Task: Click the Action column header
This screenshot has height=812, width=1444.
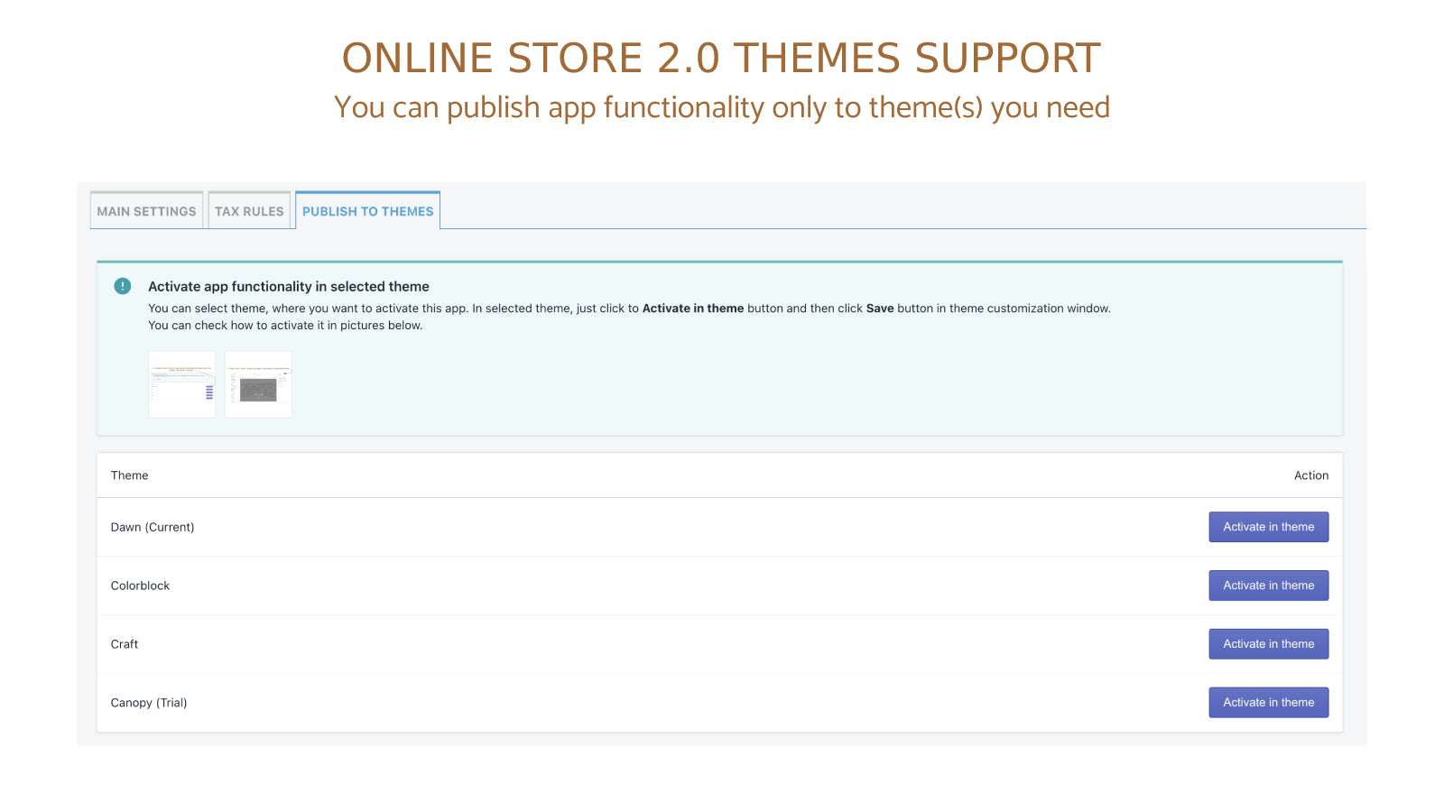Action: pos(1311,475)
